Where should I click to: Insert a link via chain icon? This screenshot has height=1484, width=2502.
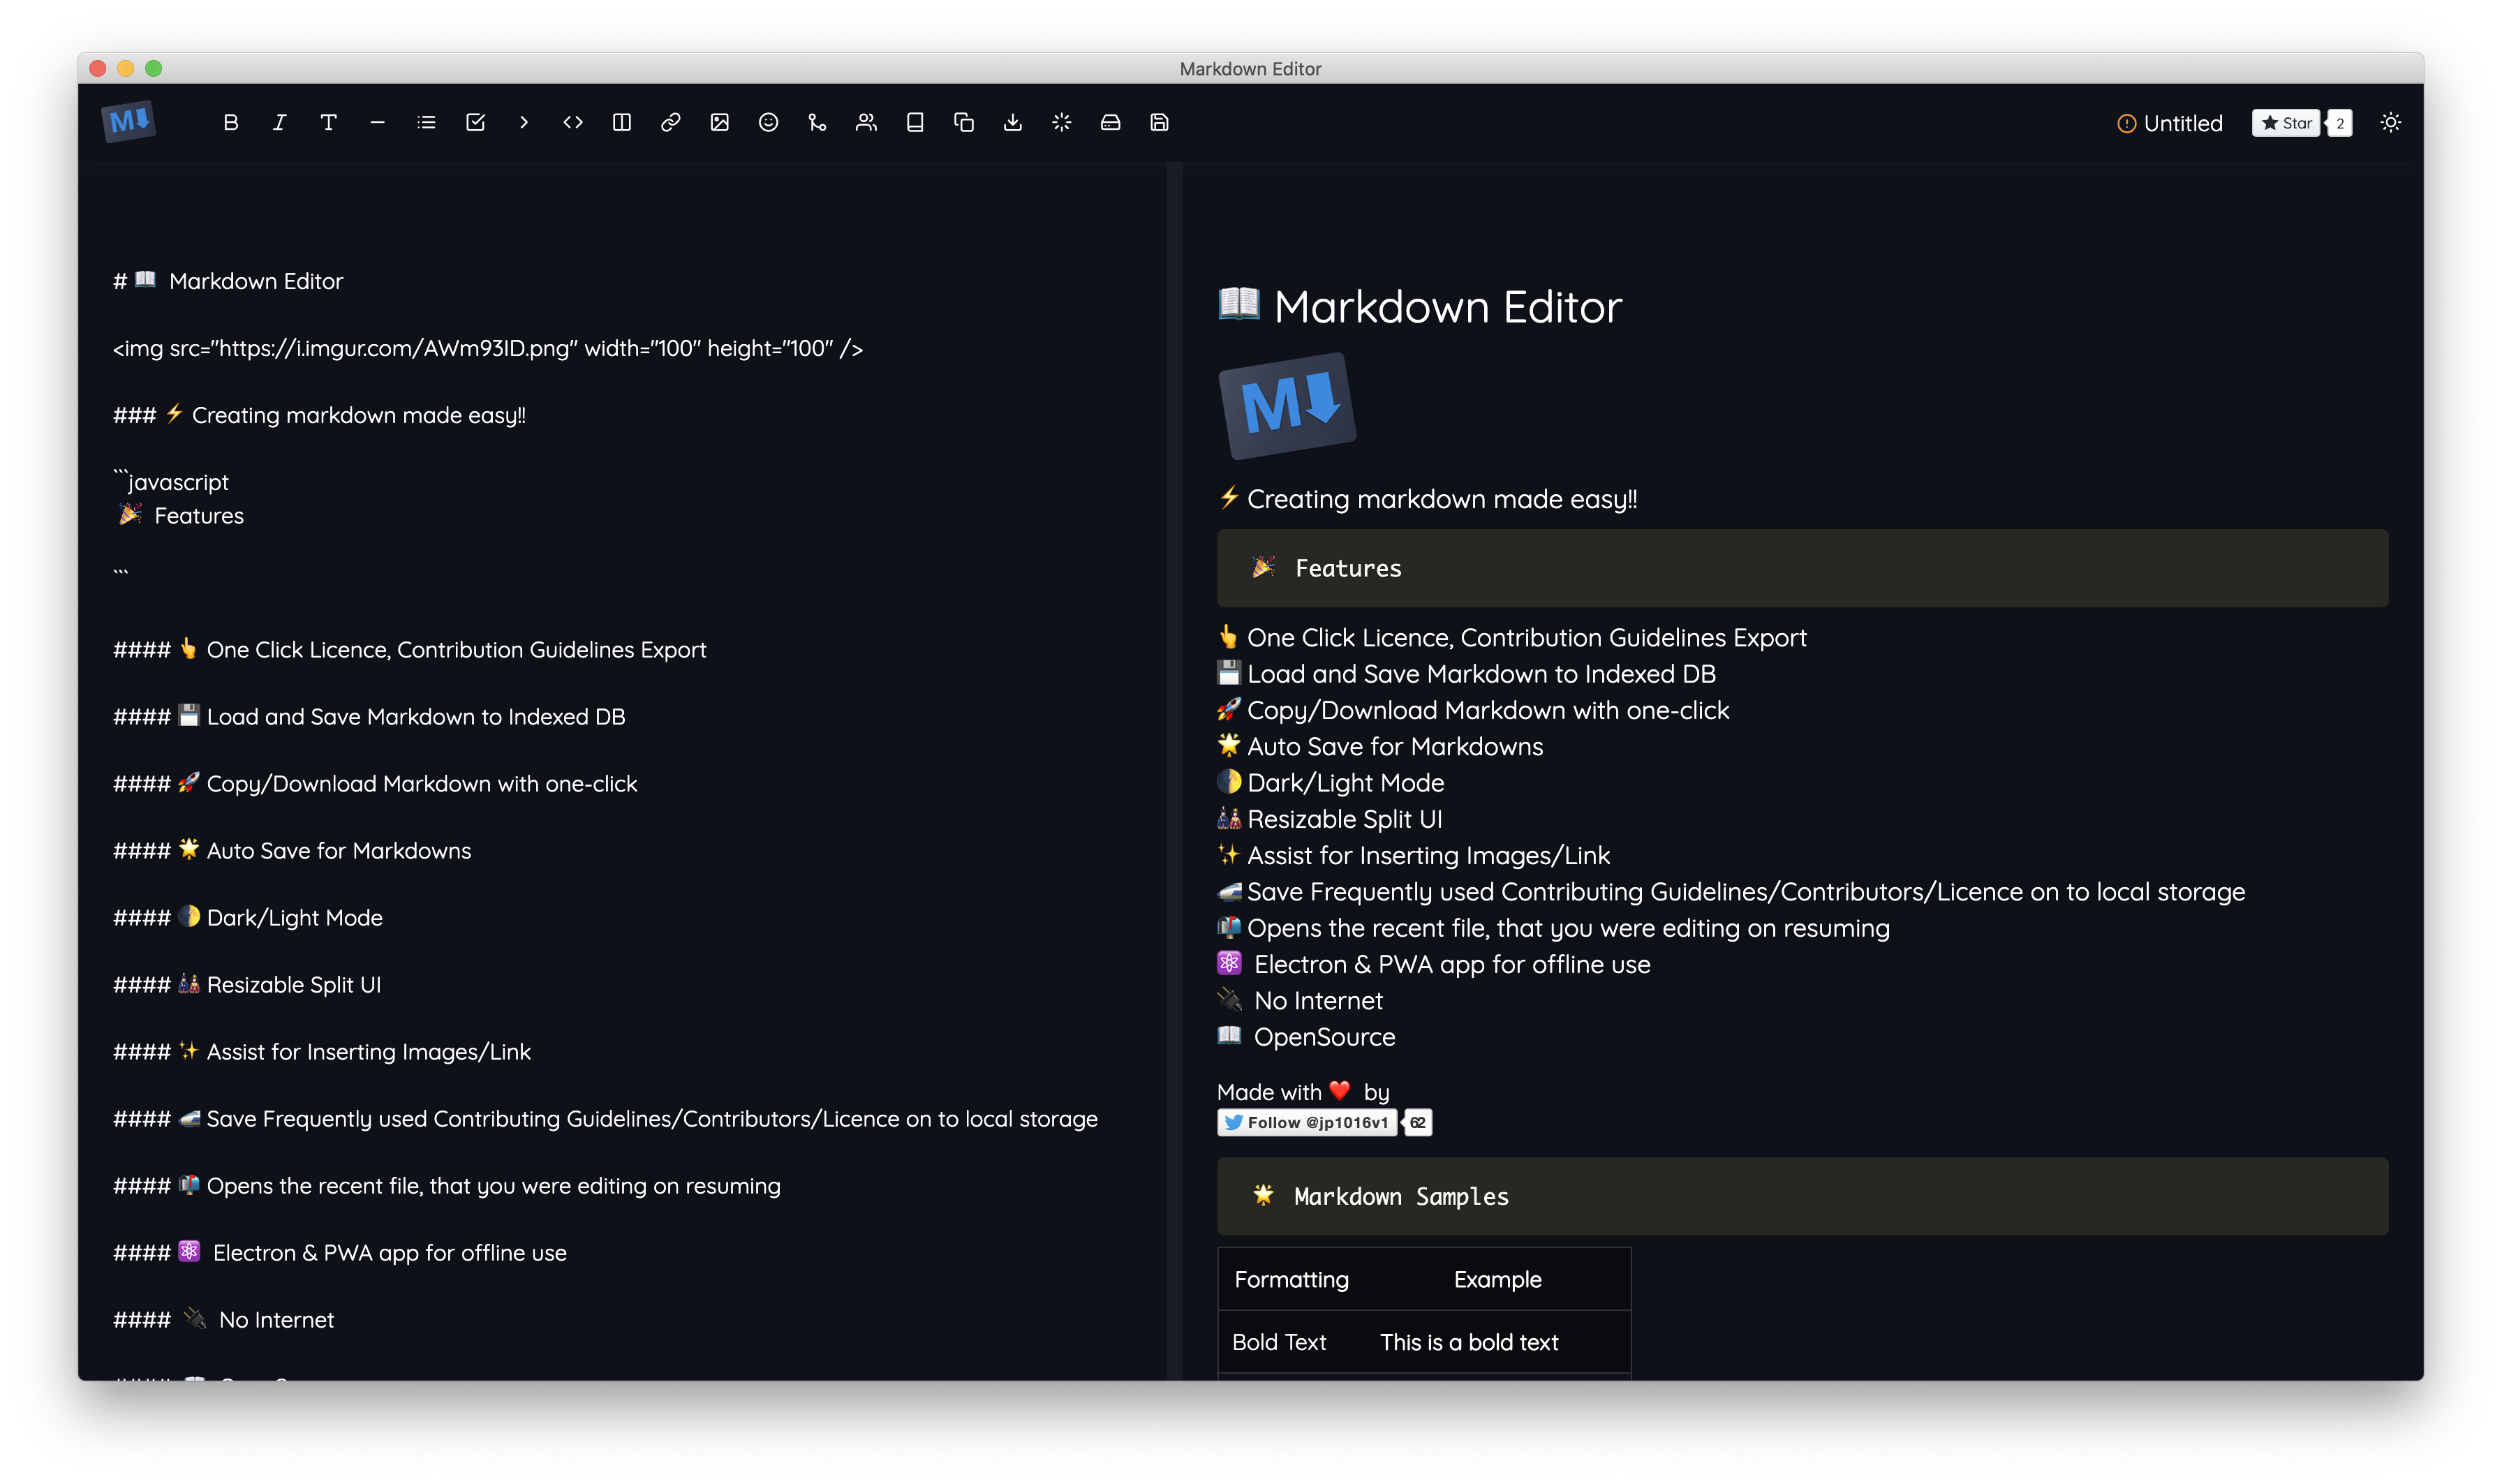click(x=670, y=122)
